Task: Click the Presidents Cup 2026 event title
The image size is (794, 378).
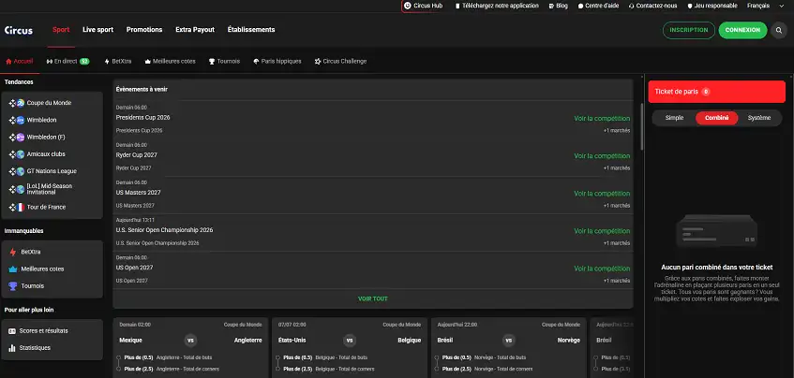Action: coord(142,117)
